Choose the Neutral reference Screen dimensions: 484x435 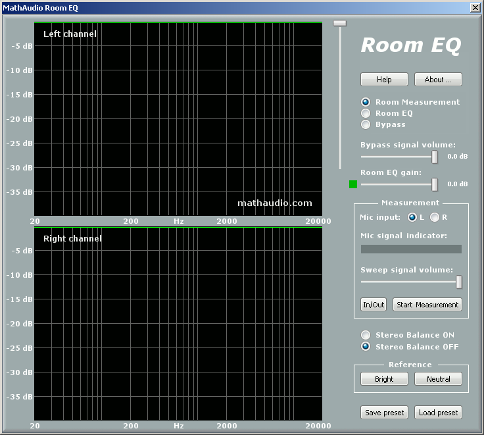(x=438, y=379)
